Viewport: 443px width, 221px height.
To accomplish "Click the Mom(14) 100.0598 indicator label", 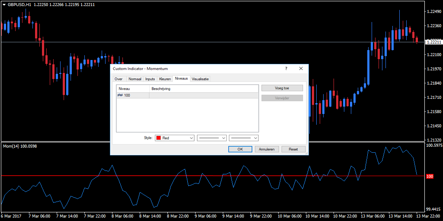I will [x=20, y=146].
